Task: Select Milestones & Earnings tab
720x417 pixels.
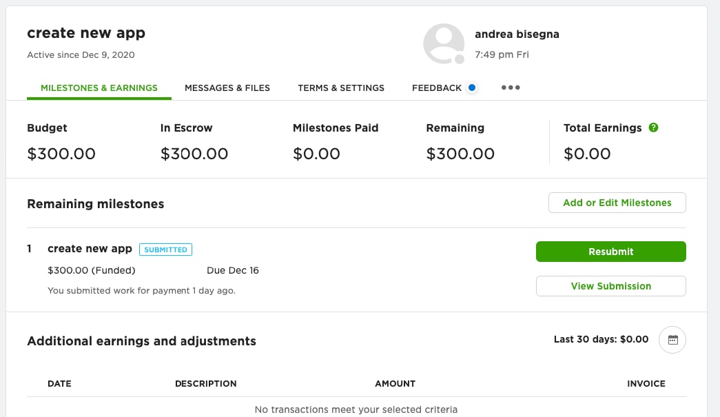Action: click(x=99, y=88)
